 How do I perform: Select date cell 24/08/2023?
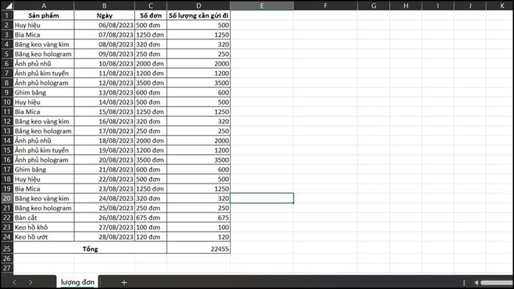point(104,198)
